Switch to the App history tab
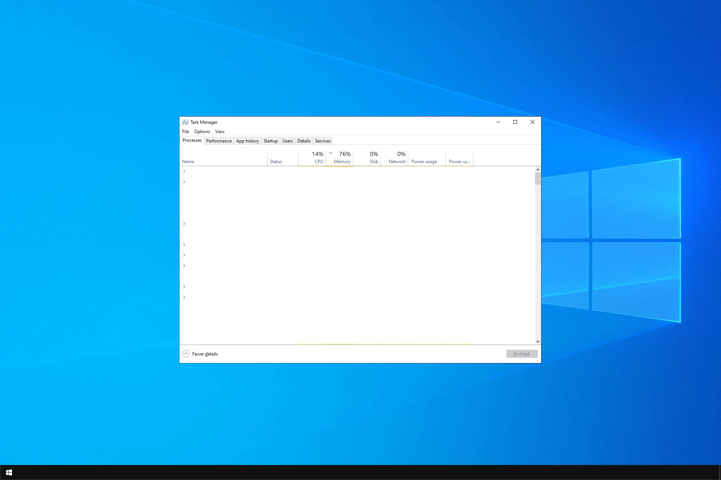Screen dimensions: 721x480 pos(247,141)
